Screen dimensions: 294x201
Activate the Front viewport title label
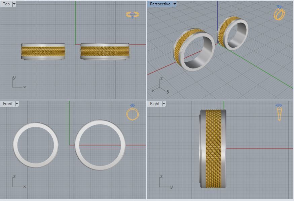tap(8, 104)
